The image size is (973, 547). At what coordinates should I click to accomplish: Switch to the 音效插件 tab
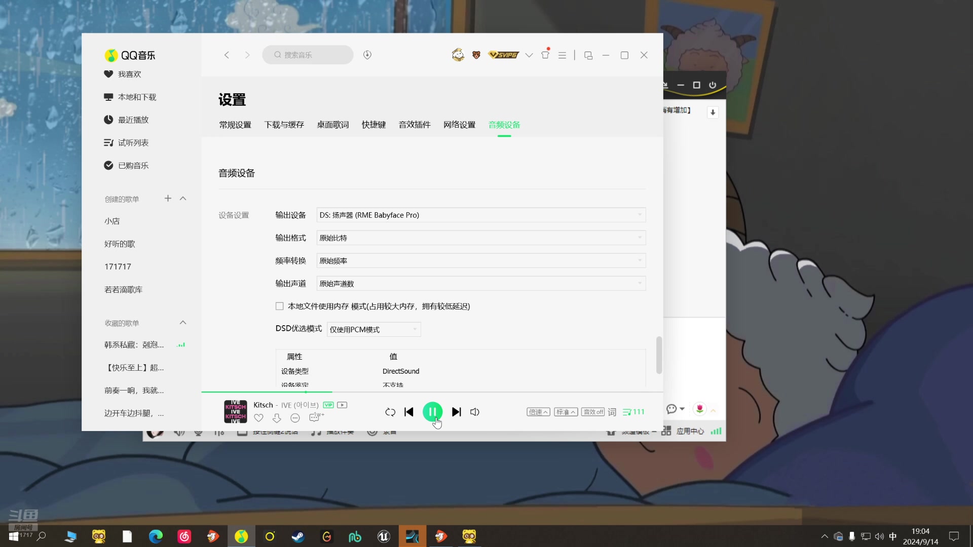[414, 125]
